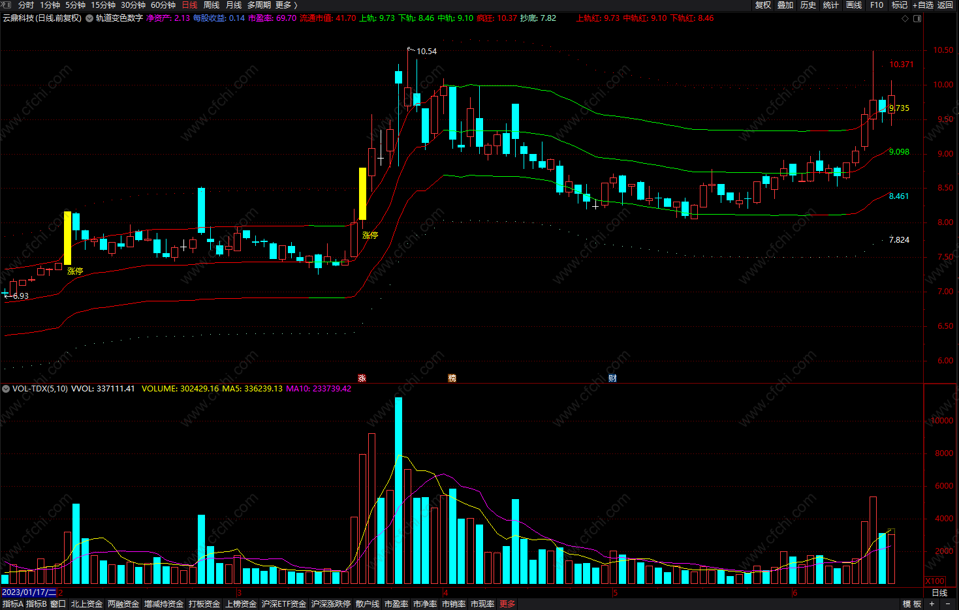Viewport: 959px width, 610px height.
Task: Click the 云鼎科技(日线.前复权) title
Action: tap(42, 18)
